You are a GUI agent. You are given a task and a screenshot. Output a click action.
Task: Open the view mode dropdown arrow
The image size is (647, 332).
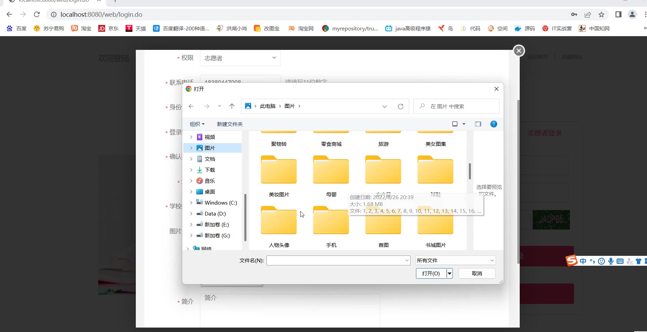[464, 124]
